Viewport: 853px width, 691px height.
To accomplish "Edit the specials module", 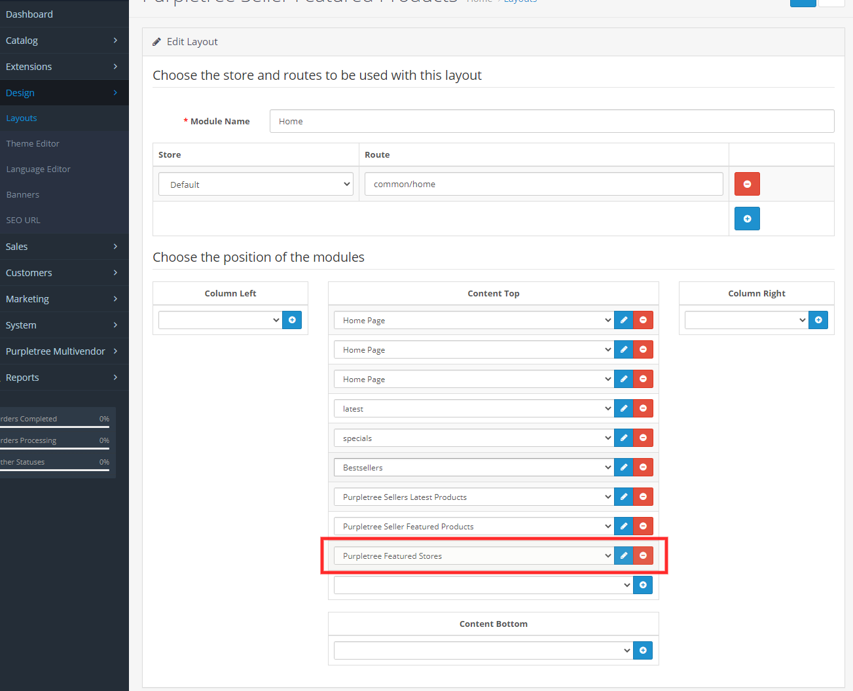I will pyautogui.click(x=624, y=438).
